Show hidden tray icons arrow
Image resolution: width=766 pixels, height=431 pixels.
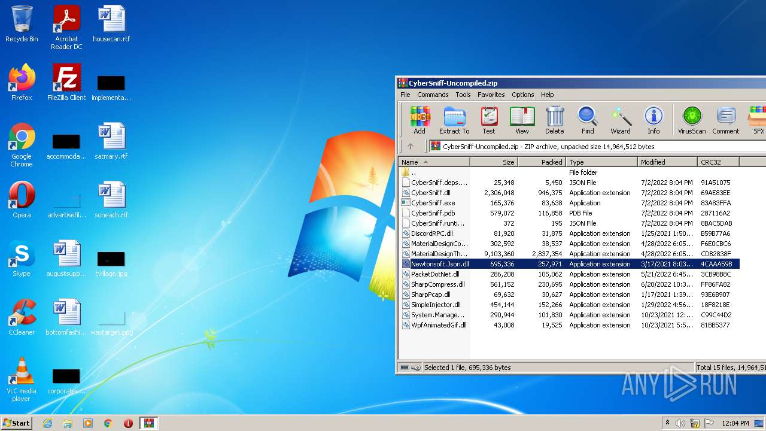click(x=667, y=423)
